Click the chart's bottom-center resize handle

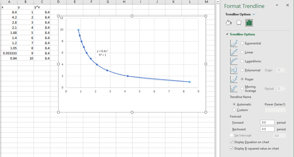click(x=132, y=112)
